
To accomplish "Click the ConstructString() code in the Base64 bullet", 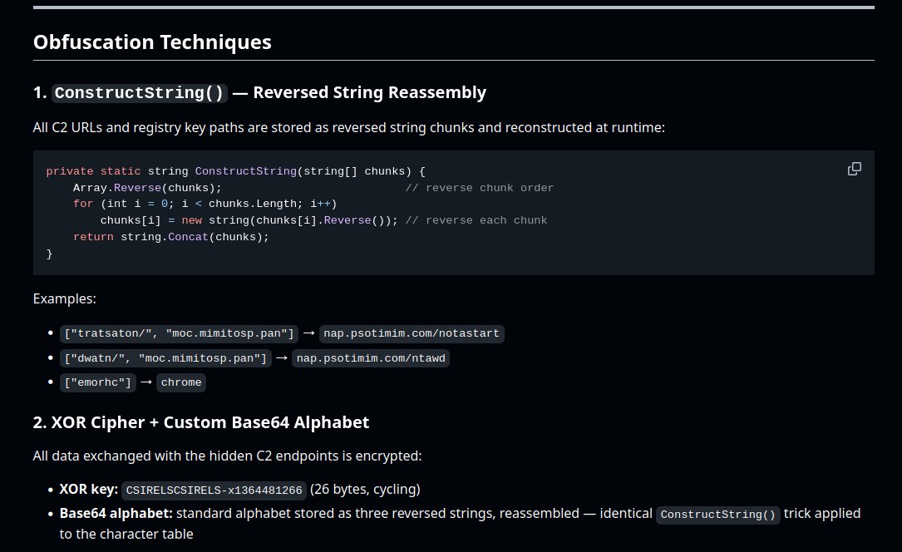I will [x=718, y=515].
